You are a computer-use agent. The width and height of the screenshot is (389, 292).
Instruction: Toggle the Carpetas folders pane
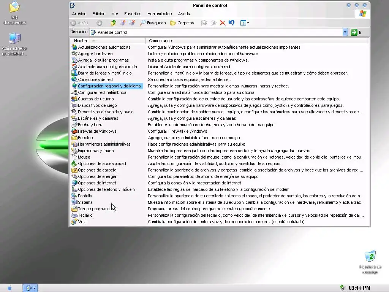point(182,23)
